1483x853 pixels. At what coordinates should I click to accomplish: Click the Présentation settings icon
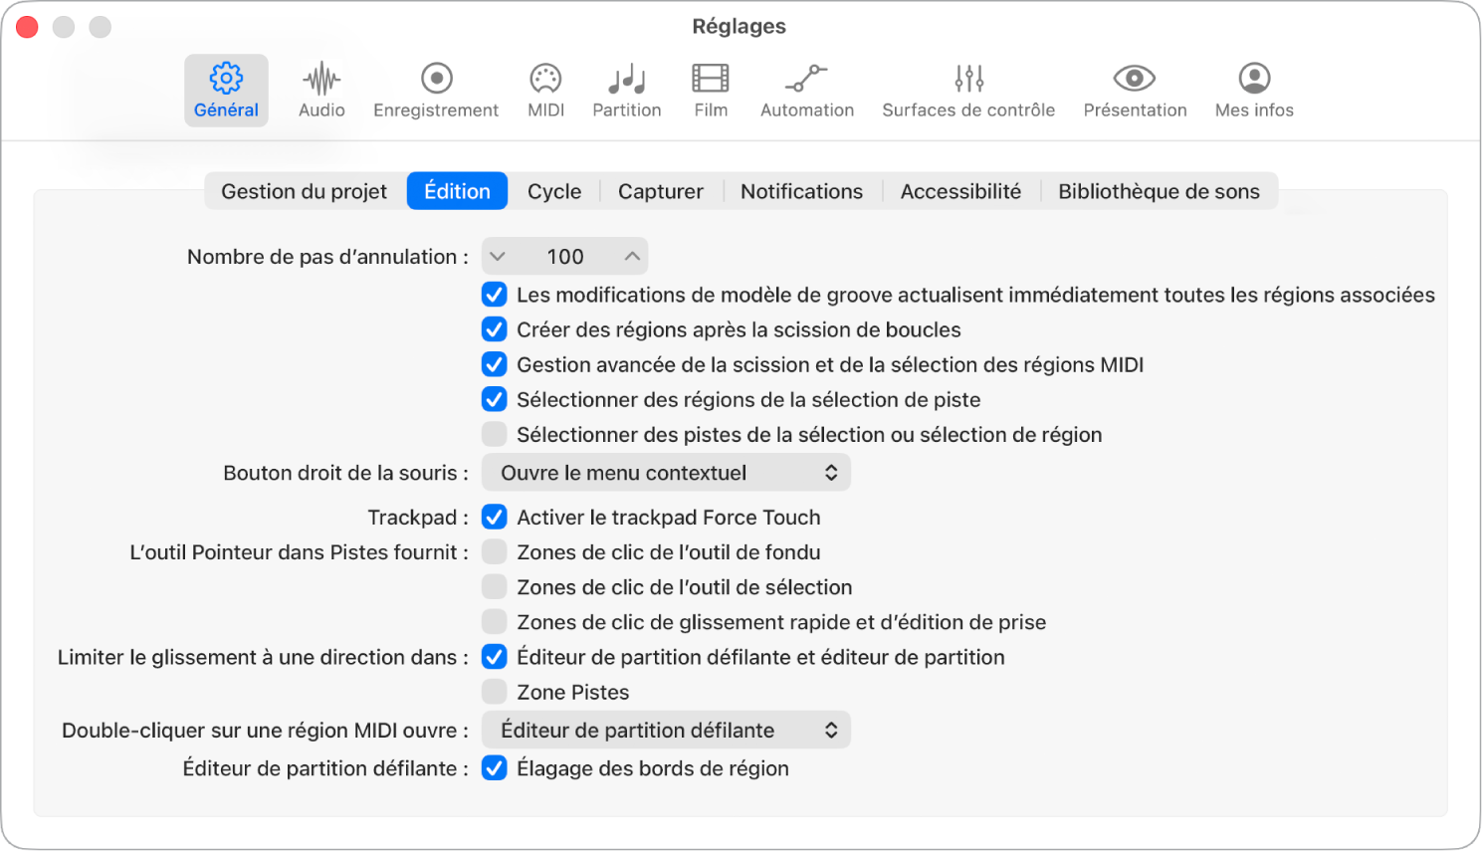[1134, 90]
